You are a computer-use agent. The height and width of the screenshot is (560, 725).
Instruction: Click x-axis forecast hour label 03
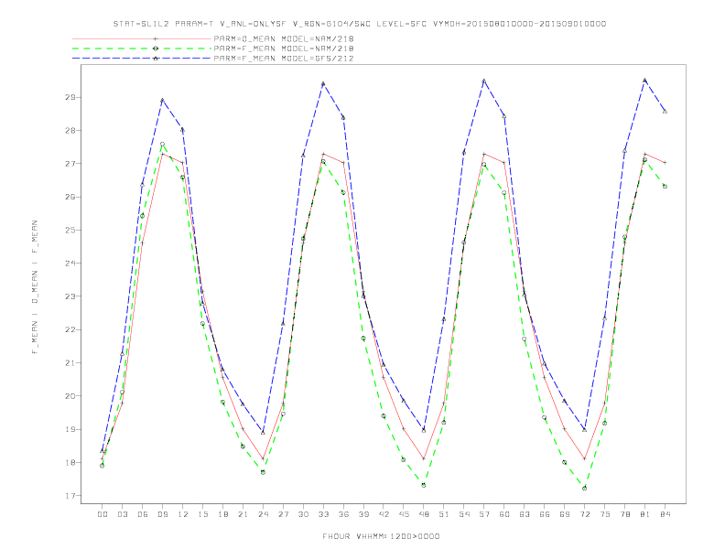tap(122, 514)
